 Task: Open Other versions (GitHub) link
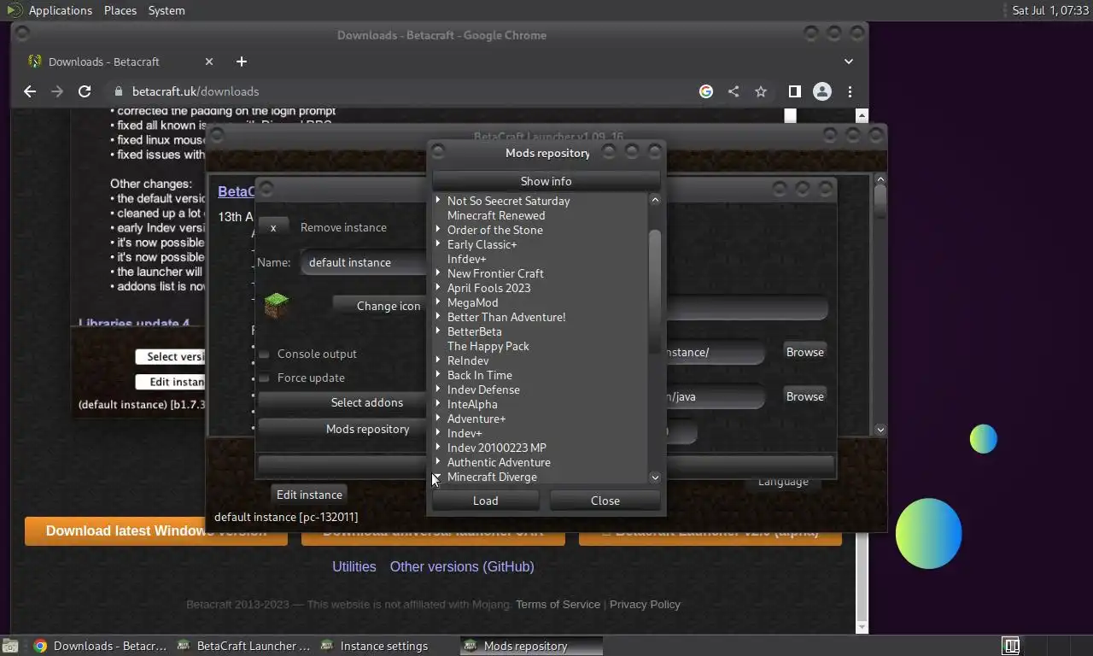coord(462,566)
